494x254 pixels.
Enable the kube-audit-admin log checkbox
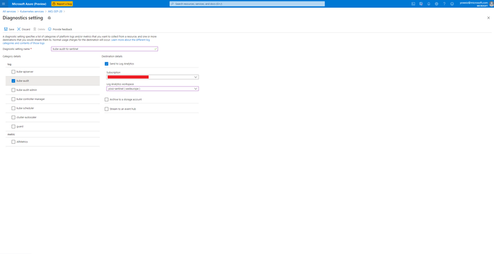(13, 90)
